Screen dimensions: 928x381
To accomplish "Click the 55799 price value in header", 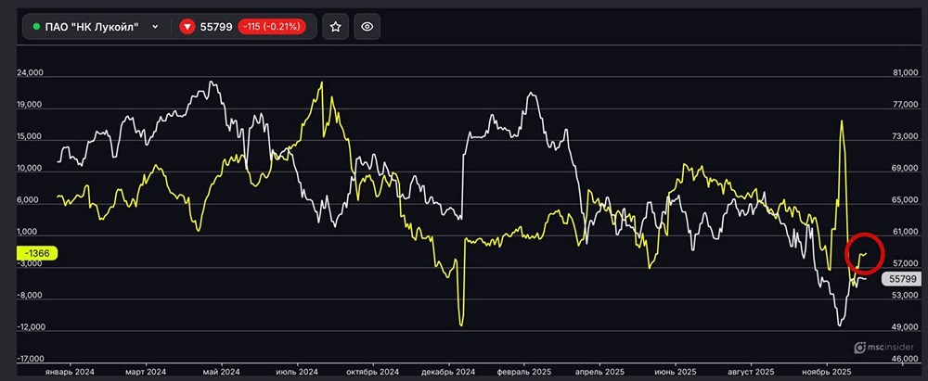I will [216, 27].
